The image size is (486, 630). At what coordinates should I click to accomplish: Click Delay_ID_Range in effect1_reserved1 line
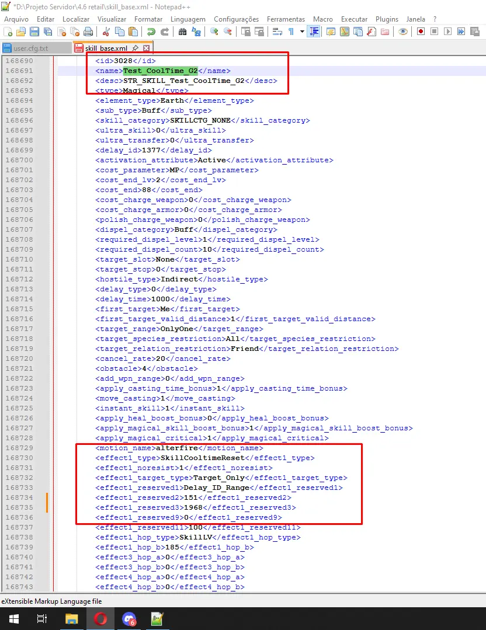tap(216, 488)
